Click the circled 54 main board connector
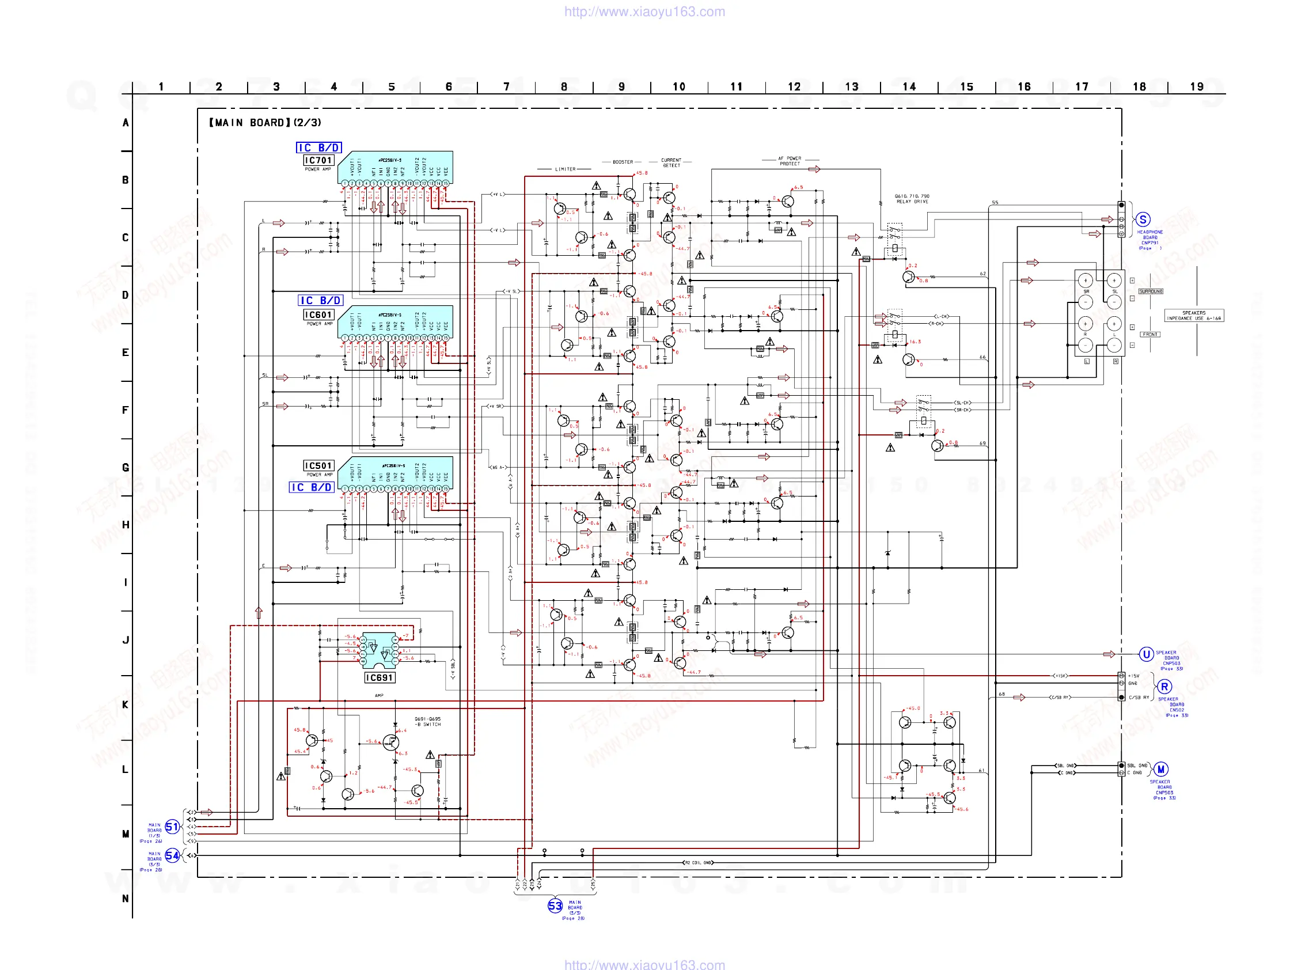 [172, 855]
